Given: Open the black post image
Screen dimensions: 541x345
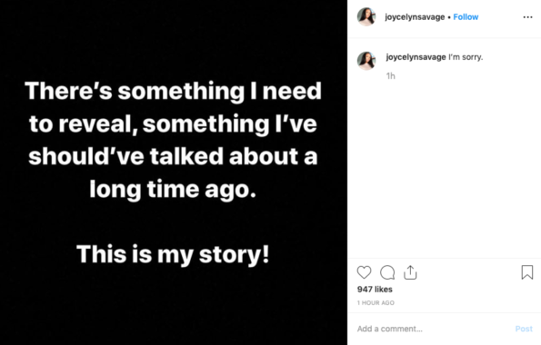Looking at the screenshot, I should pos(174,172).
